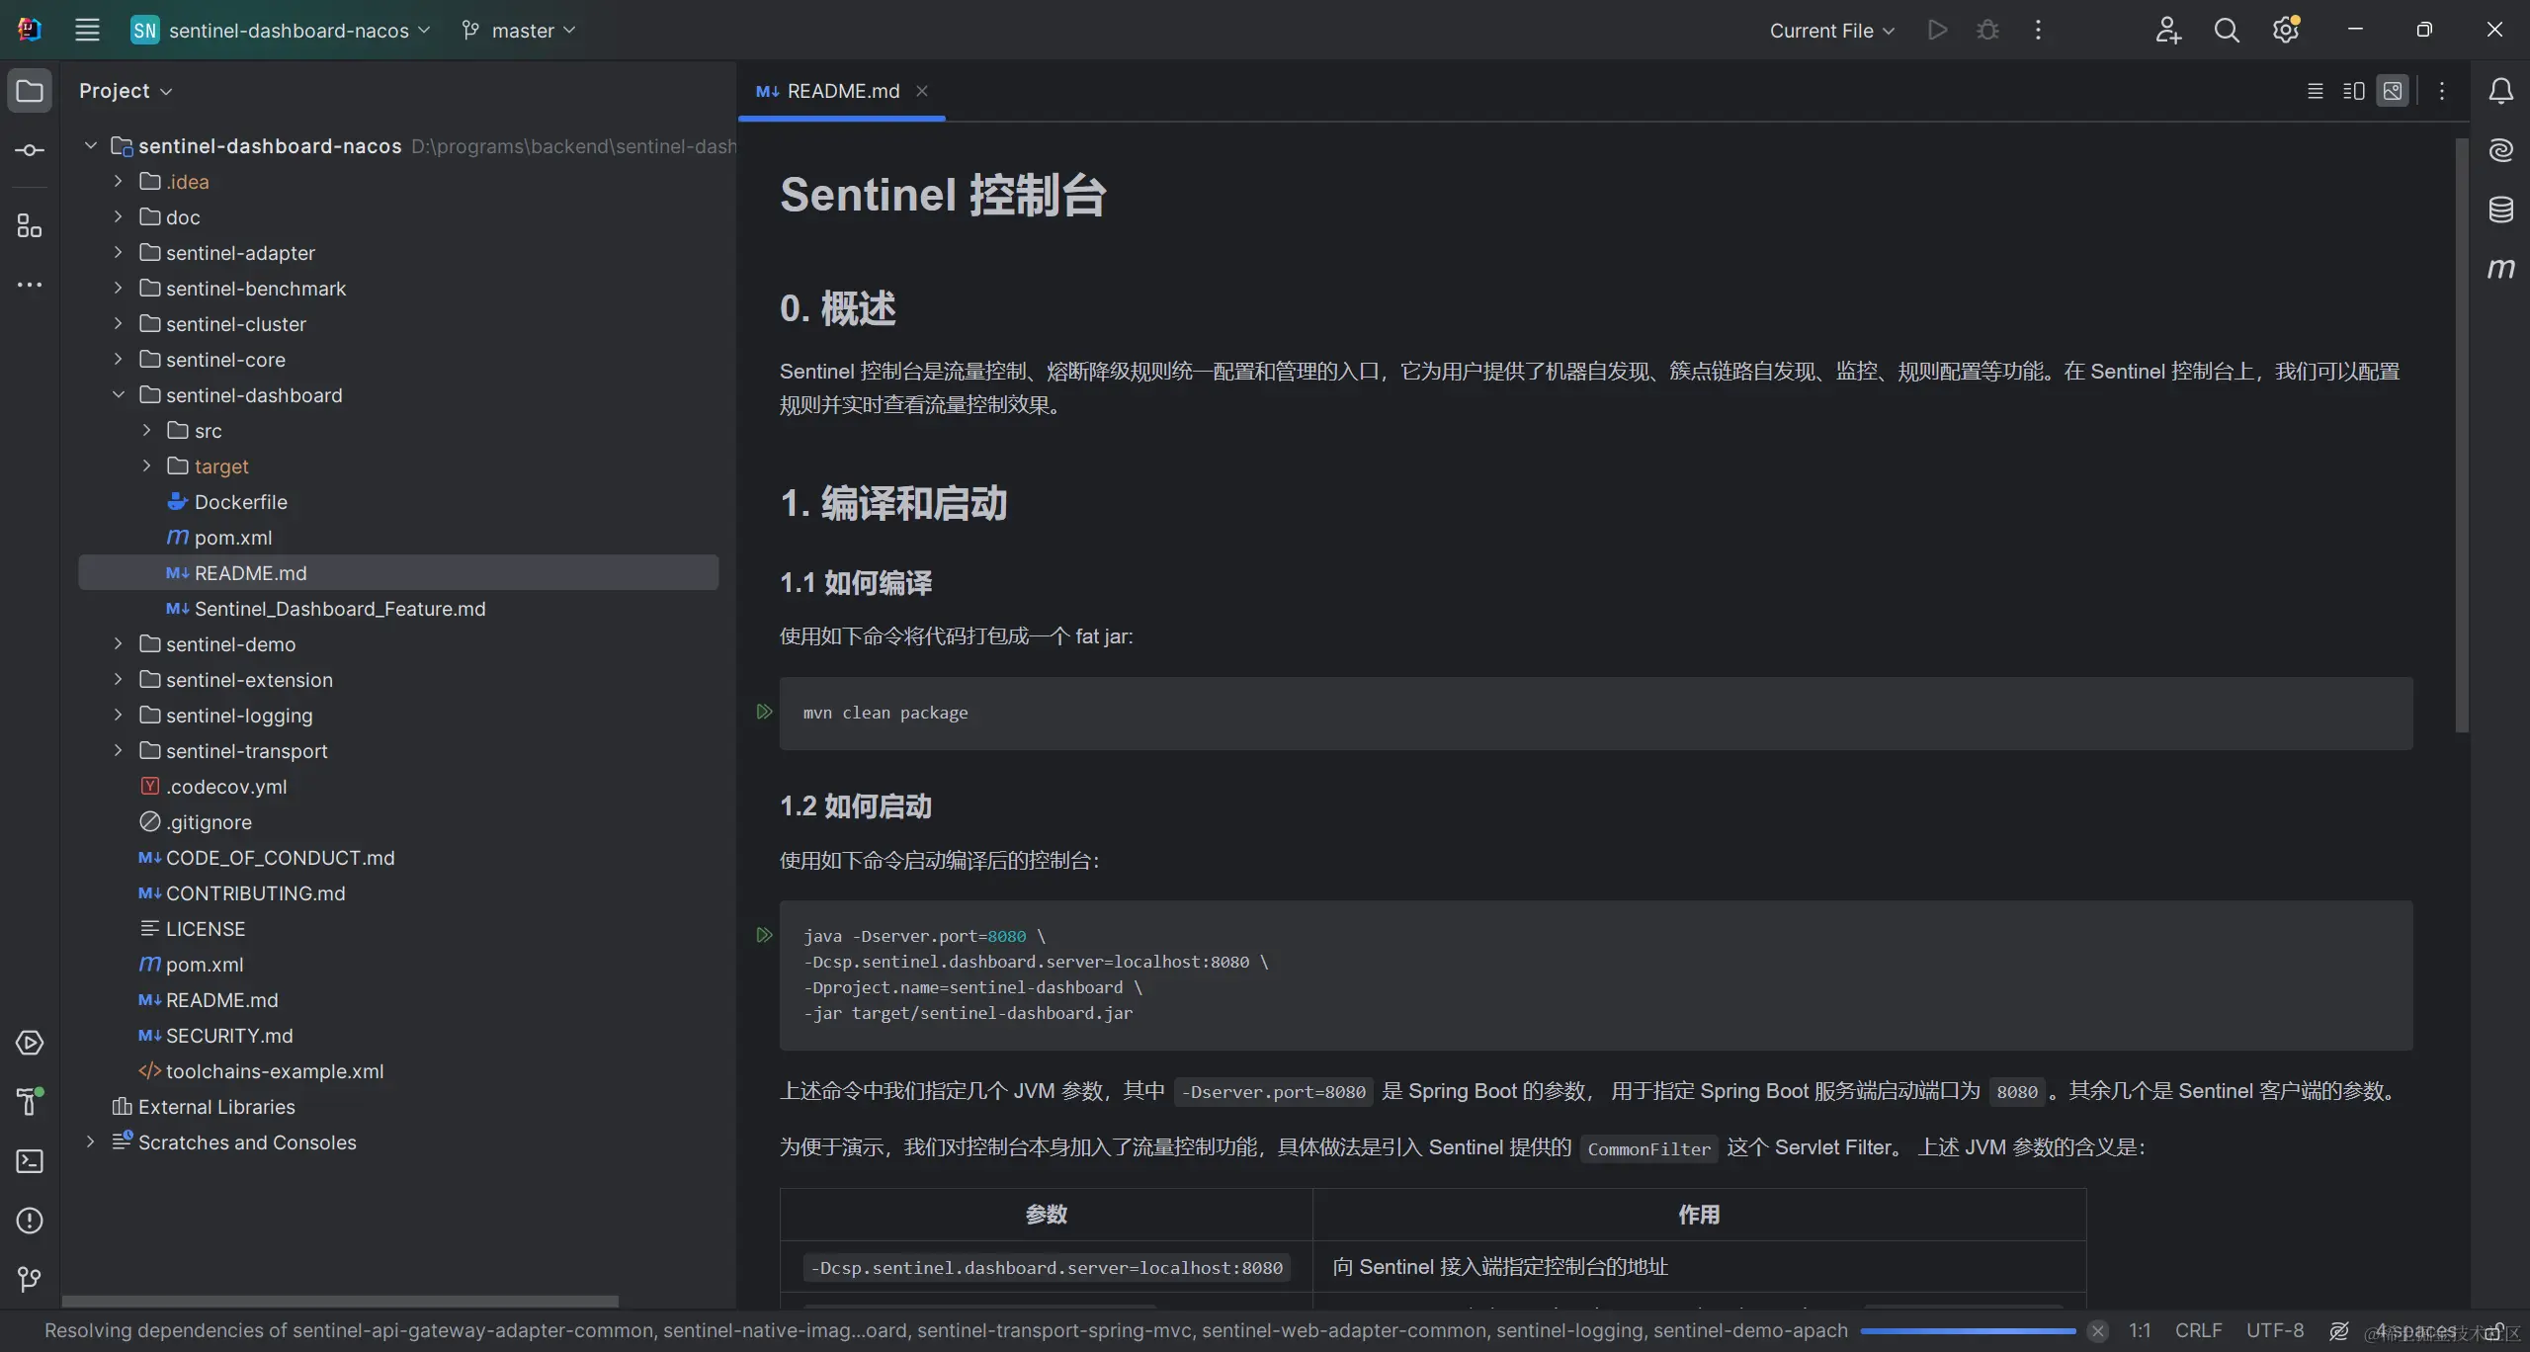The width and height of the screenshot is (2530, 1352).
Task: Select the SECURITY.md file
Action: (x=228, y=1036)
